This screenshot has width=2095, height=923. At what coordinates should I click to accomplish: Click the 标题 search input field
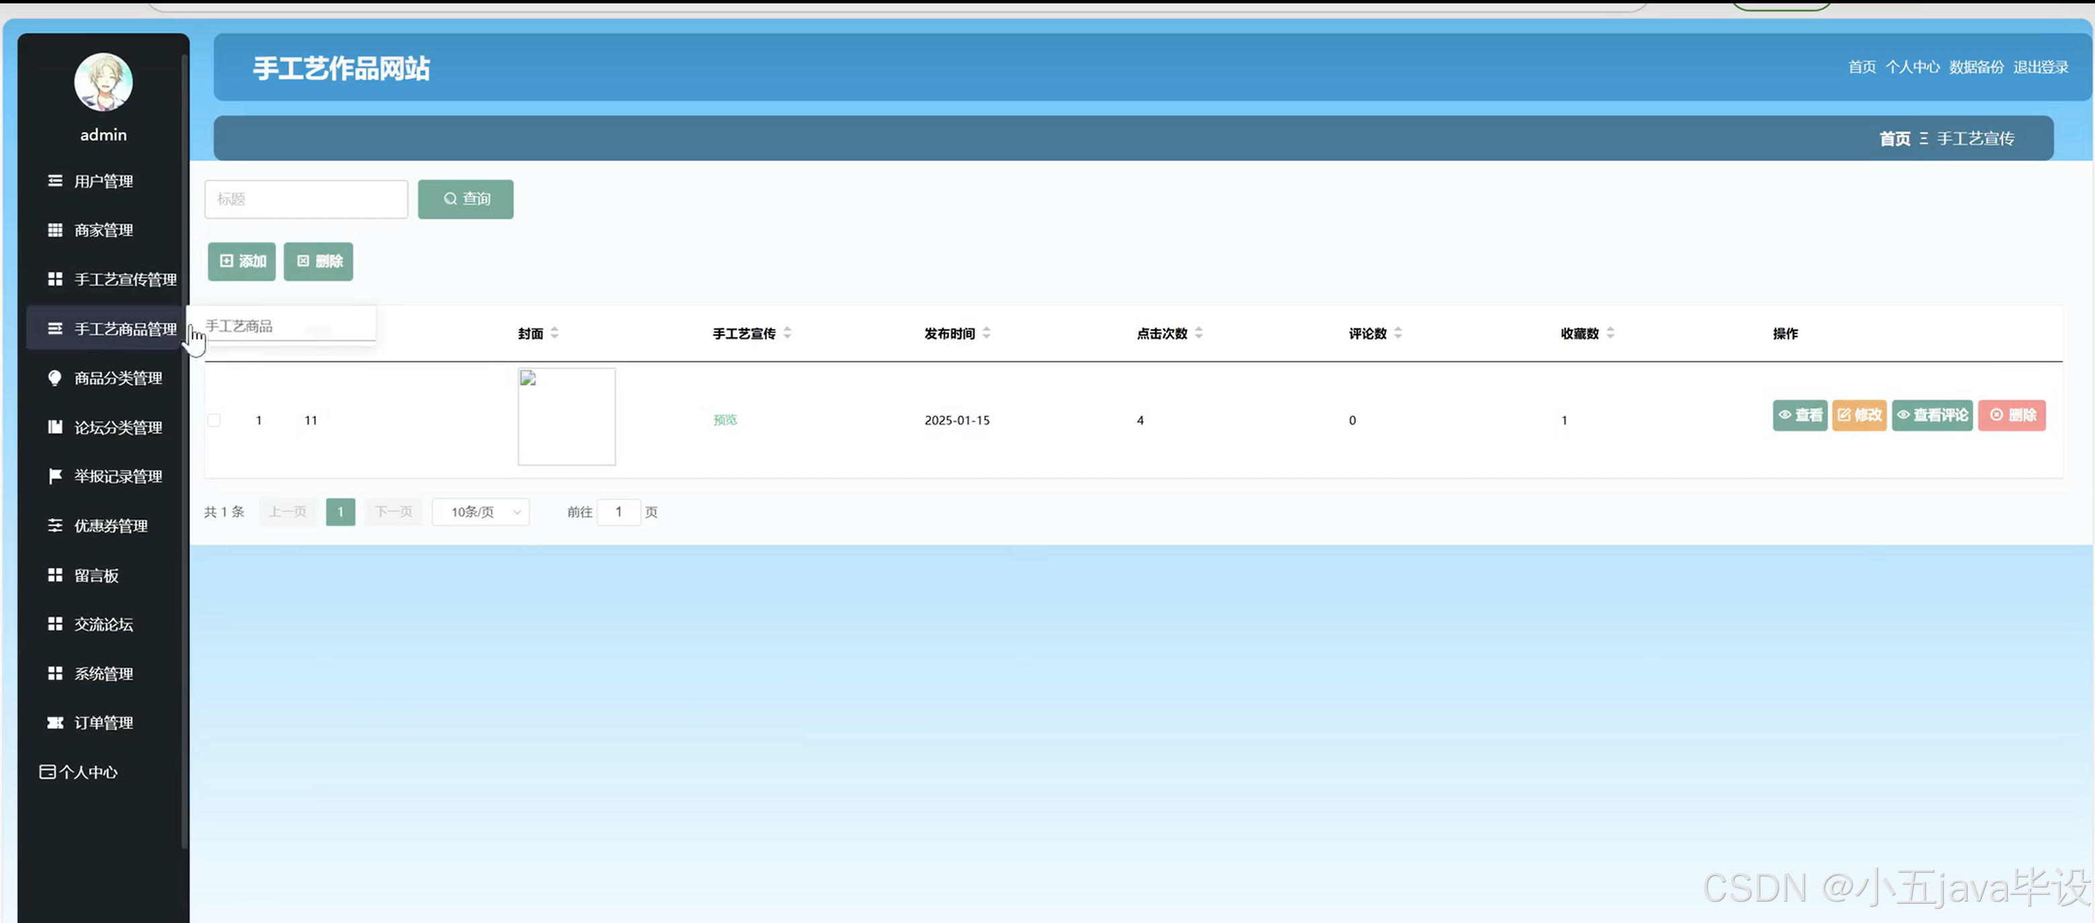tap(306, 199)
